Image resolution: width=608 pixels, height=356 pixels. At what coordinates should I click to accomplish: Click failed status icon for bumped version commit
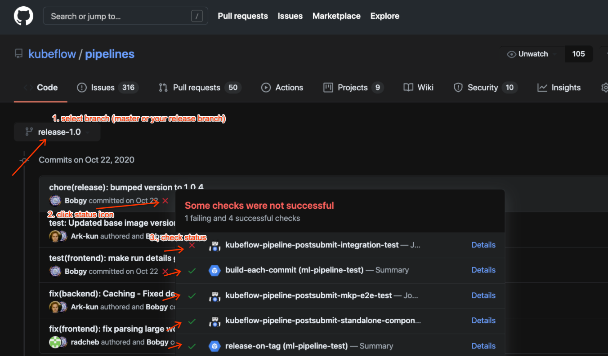point(165,201)
